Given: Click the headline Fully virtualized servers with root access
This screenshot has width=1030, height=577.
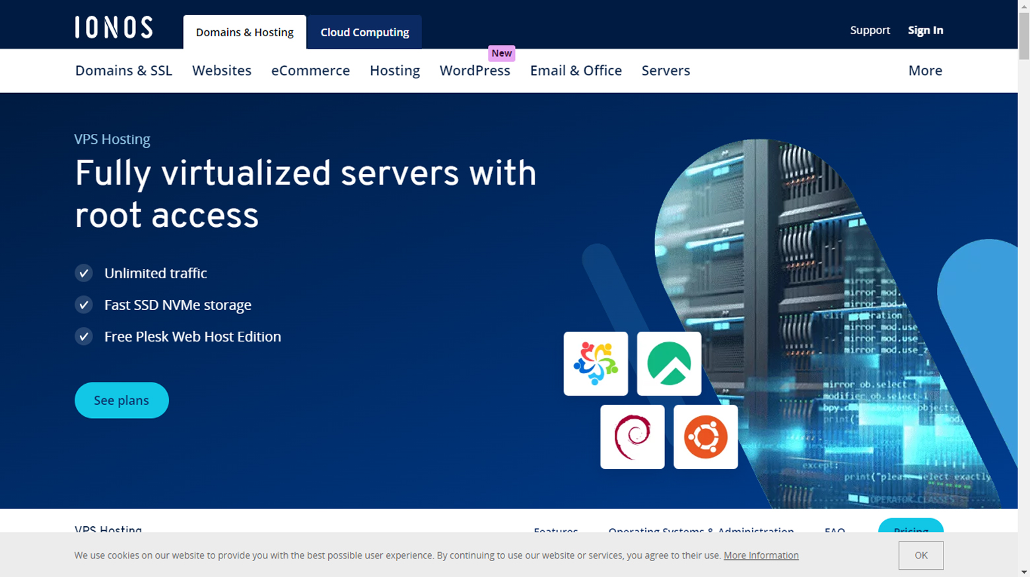Looking at the screenshot, I should (x=306, y=194).
